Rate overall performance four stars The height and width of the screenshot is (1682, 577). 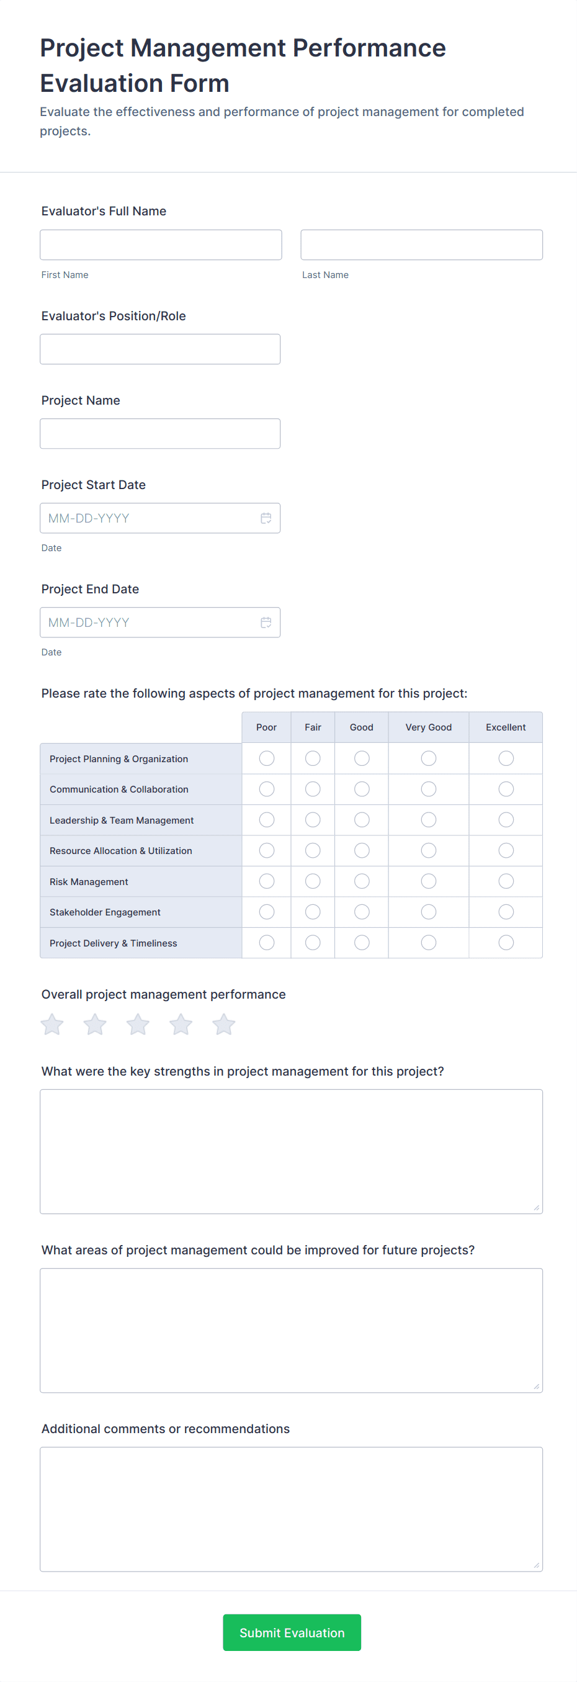click(181, 1024)
